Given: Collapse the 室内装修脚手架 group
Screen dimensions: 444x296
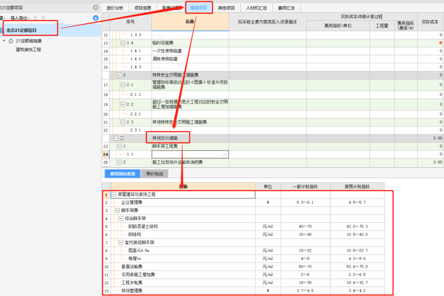Looking at the screenshot, I should [121, 243].
